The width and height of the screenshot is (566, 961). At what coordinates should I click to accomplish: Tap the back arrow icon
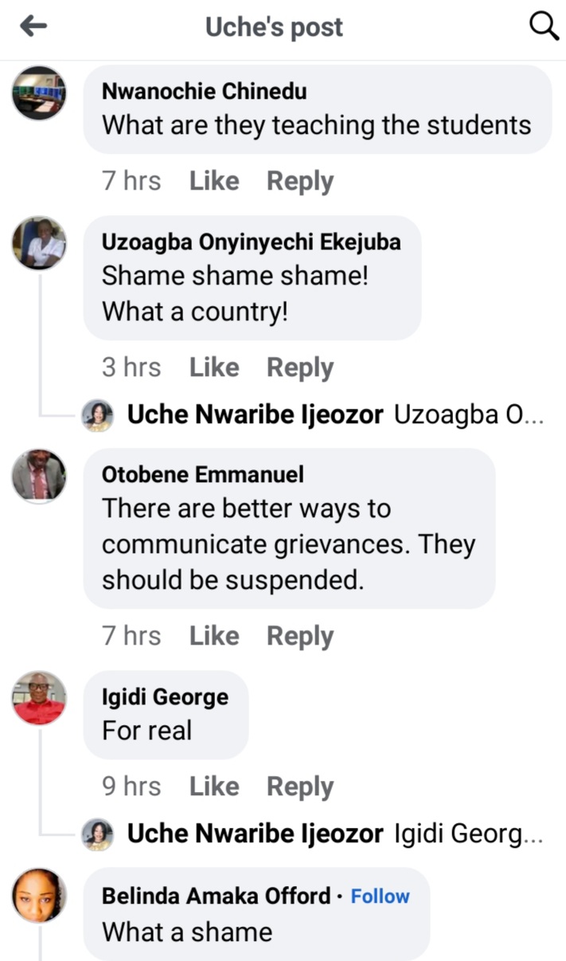click(33, 27)
